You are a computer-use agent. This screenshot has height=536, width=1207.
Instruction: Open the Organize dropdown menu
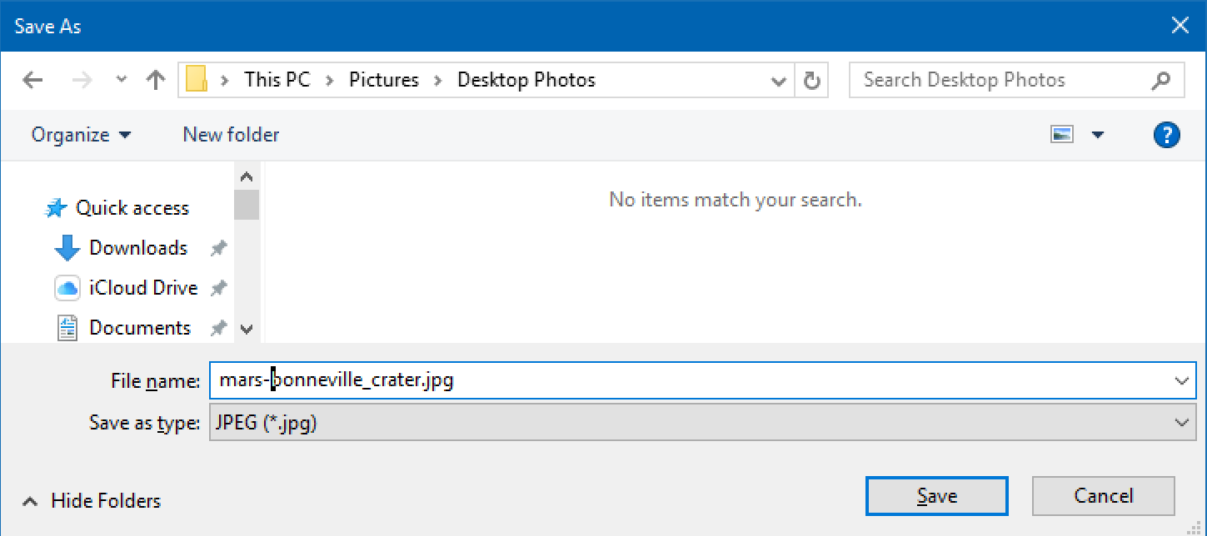click(x=80, y=134)
